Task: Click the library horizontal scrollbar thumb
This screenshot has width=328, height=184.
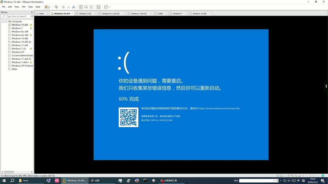Action: 9,172
